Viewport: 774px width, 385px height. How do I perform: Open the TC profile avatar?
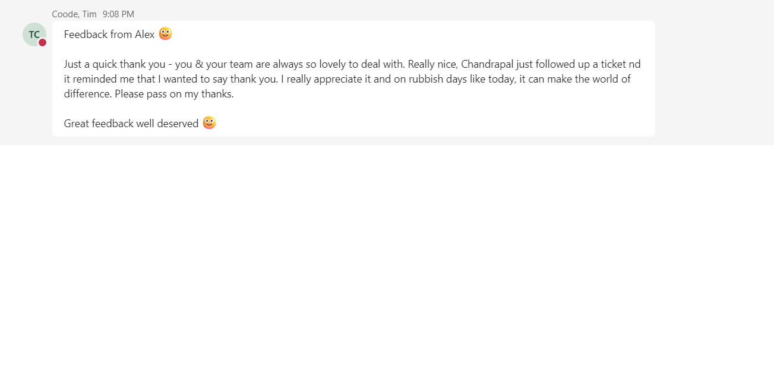pyautogui.click(x=34, y=34)
